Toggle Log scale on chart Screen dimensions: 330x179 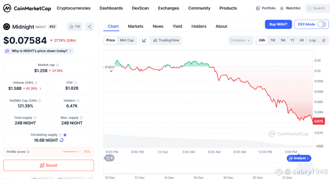pos(313,40)
